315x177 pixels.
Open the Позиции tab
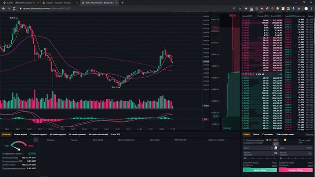tap(6, 134)
